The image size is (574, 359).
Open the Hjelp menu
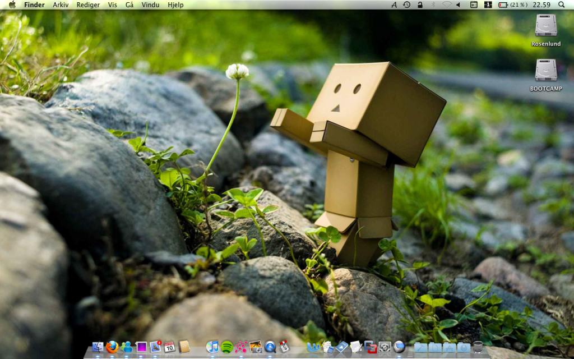pyautogui.click(x=175, y=4)
